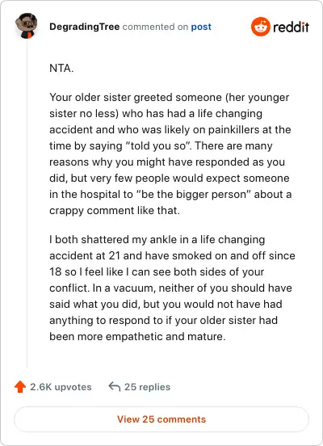The height and width of the screenshot is (446, 323).
Task: Click the paragraph about shattered ankle
Action: (x=172, y=288)
